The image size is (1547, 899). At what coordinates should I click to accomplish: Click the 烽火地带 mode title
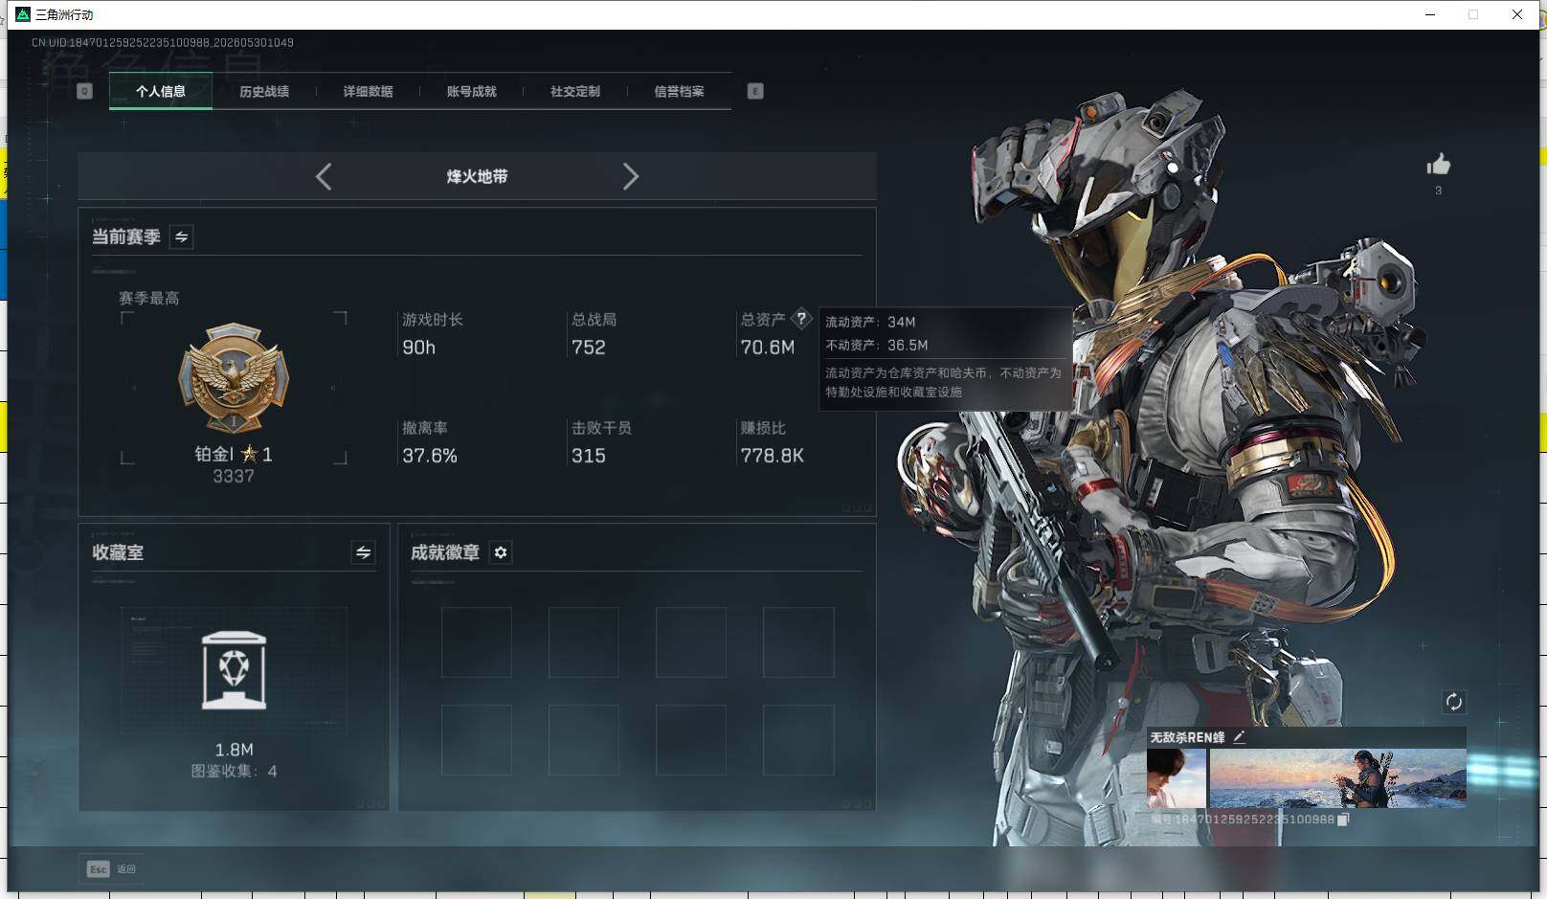(477, 176)
